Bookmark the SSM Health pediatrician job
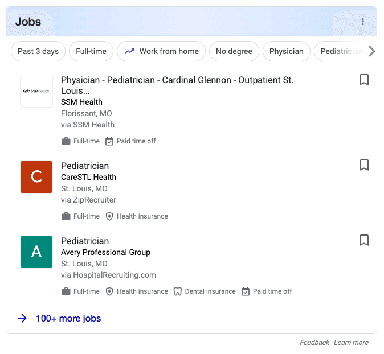 tap(364, 80)
